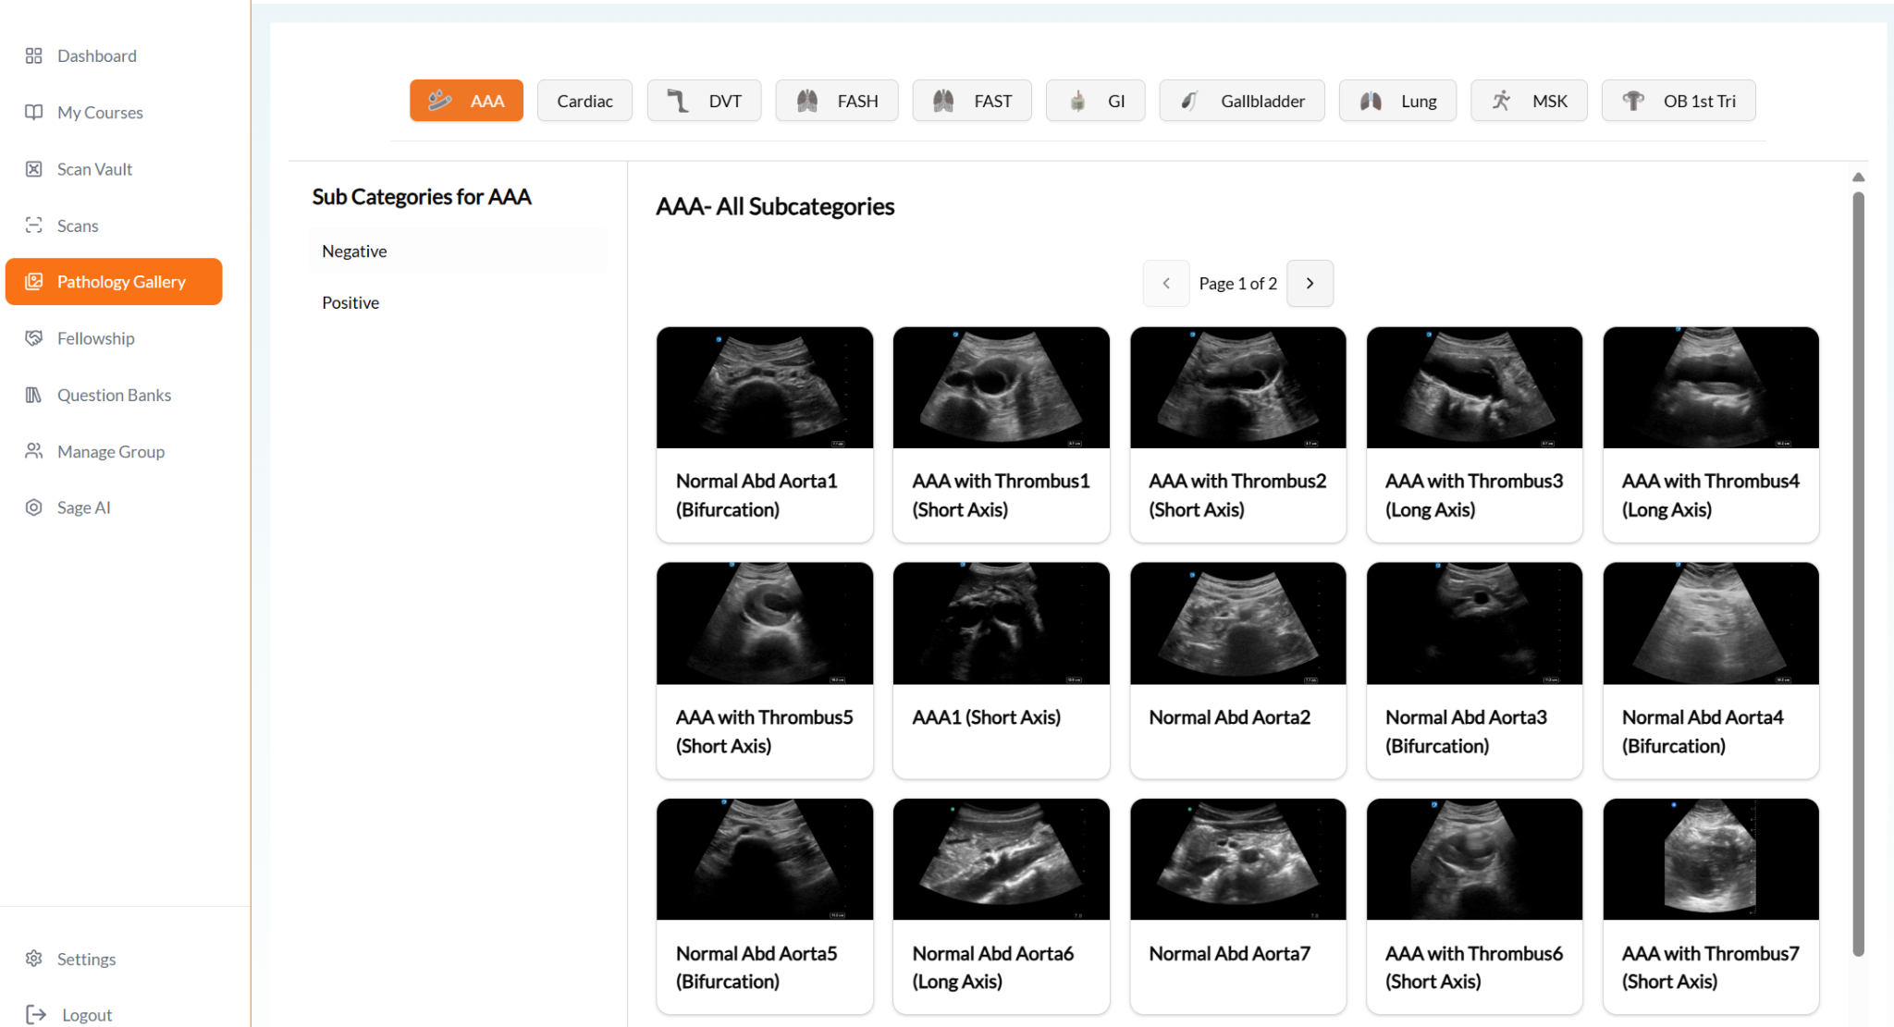Viewport: 1894px width, 1027px height.
Task: Select the Cardiac category tab
Action: [x=584, y=101]
